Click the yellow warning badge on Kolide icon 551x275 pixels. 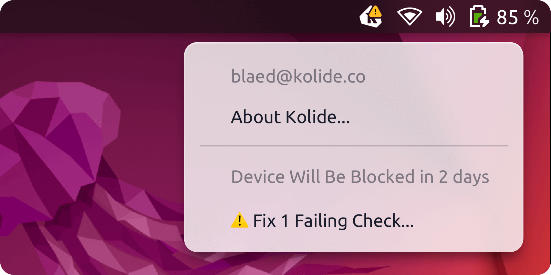pos(375,11)
